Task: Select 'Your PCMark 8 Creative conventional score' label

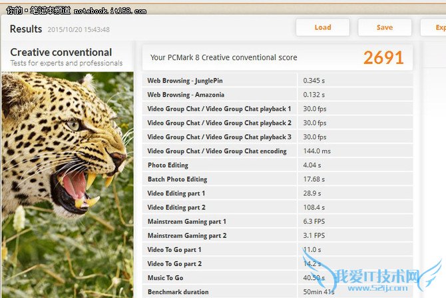Action: click(x=224, y=57)
